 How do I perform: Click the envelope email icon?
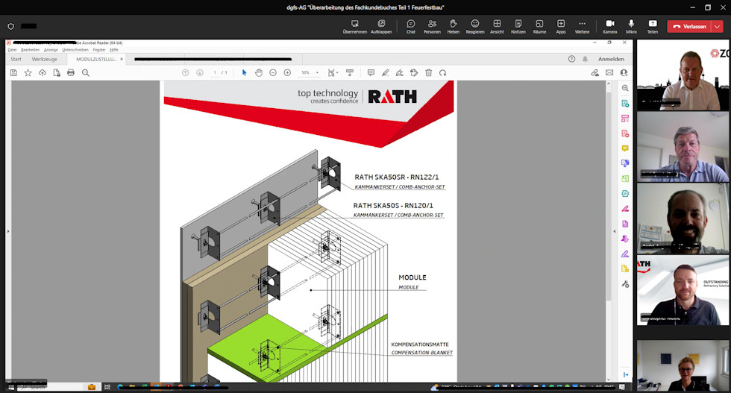click(x=609, y=73)
